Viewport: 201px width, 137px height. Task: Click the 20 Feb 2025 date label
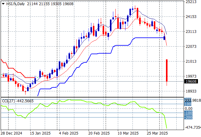[x=99, y=133]
